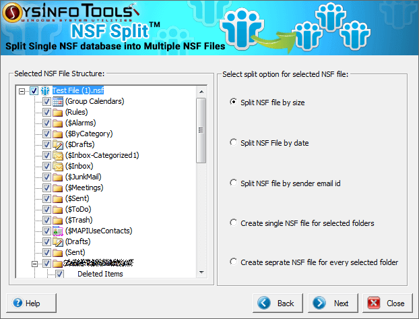Uncheck the Test File (1).nsf root checkbox

tap(34, 91)
